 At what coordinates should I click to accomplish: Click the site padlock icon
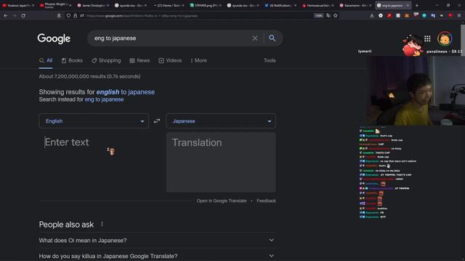coord(76,16)
